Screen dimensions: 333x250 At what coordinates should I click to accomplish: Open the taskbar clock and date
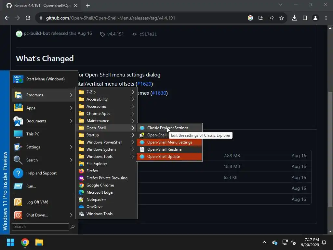(x=310, y=242)
